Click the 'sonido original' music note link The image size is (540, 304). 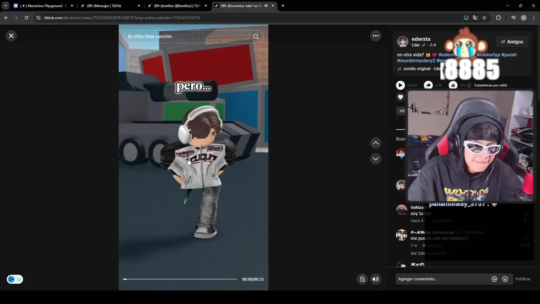[419, 69]
